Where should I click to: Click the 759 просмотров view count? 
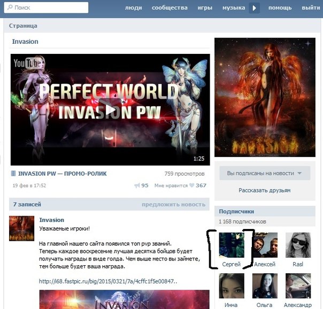pyautogui.click(x=184, y=174)
